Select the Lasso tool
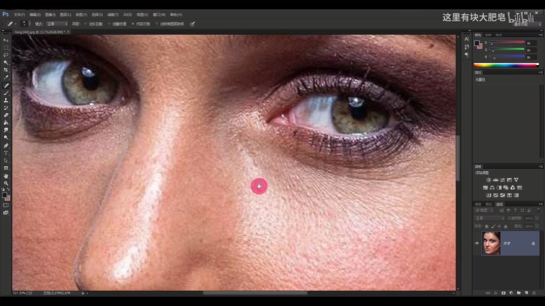 click(6, 55)
